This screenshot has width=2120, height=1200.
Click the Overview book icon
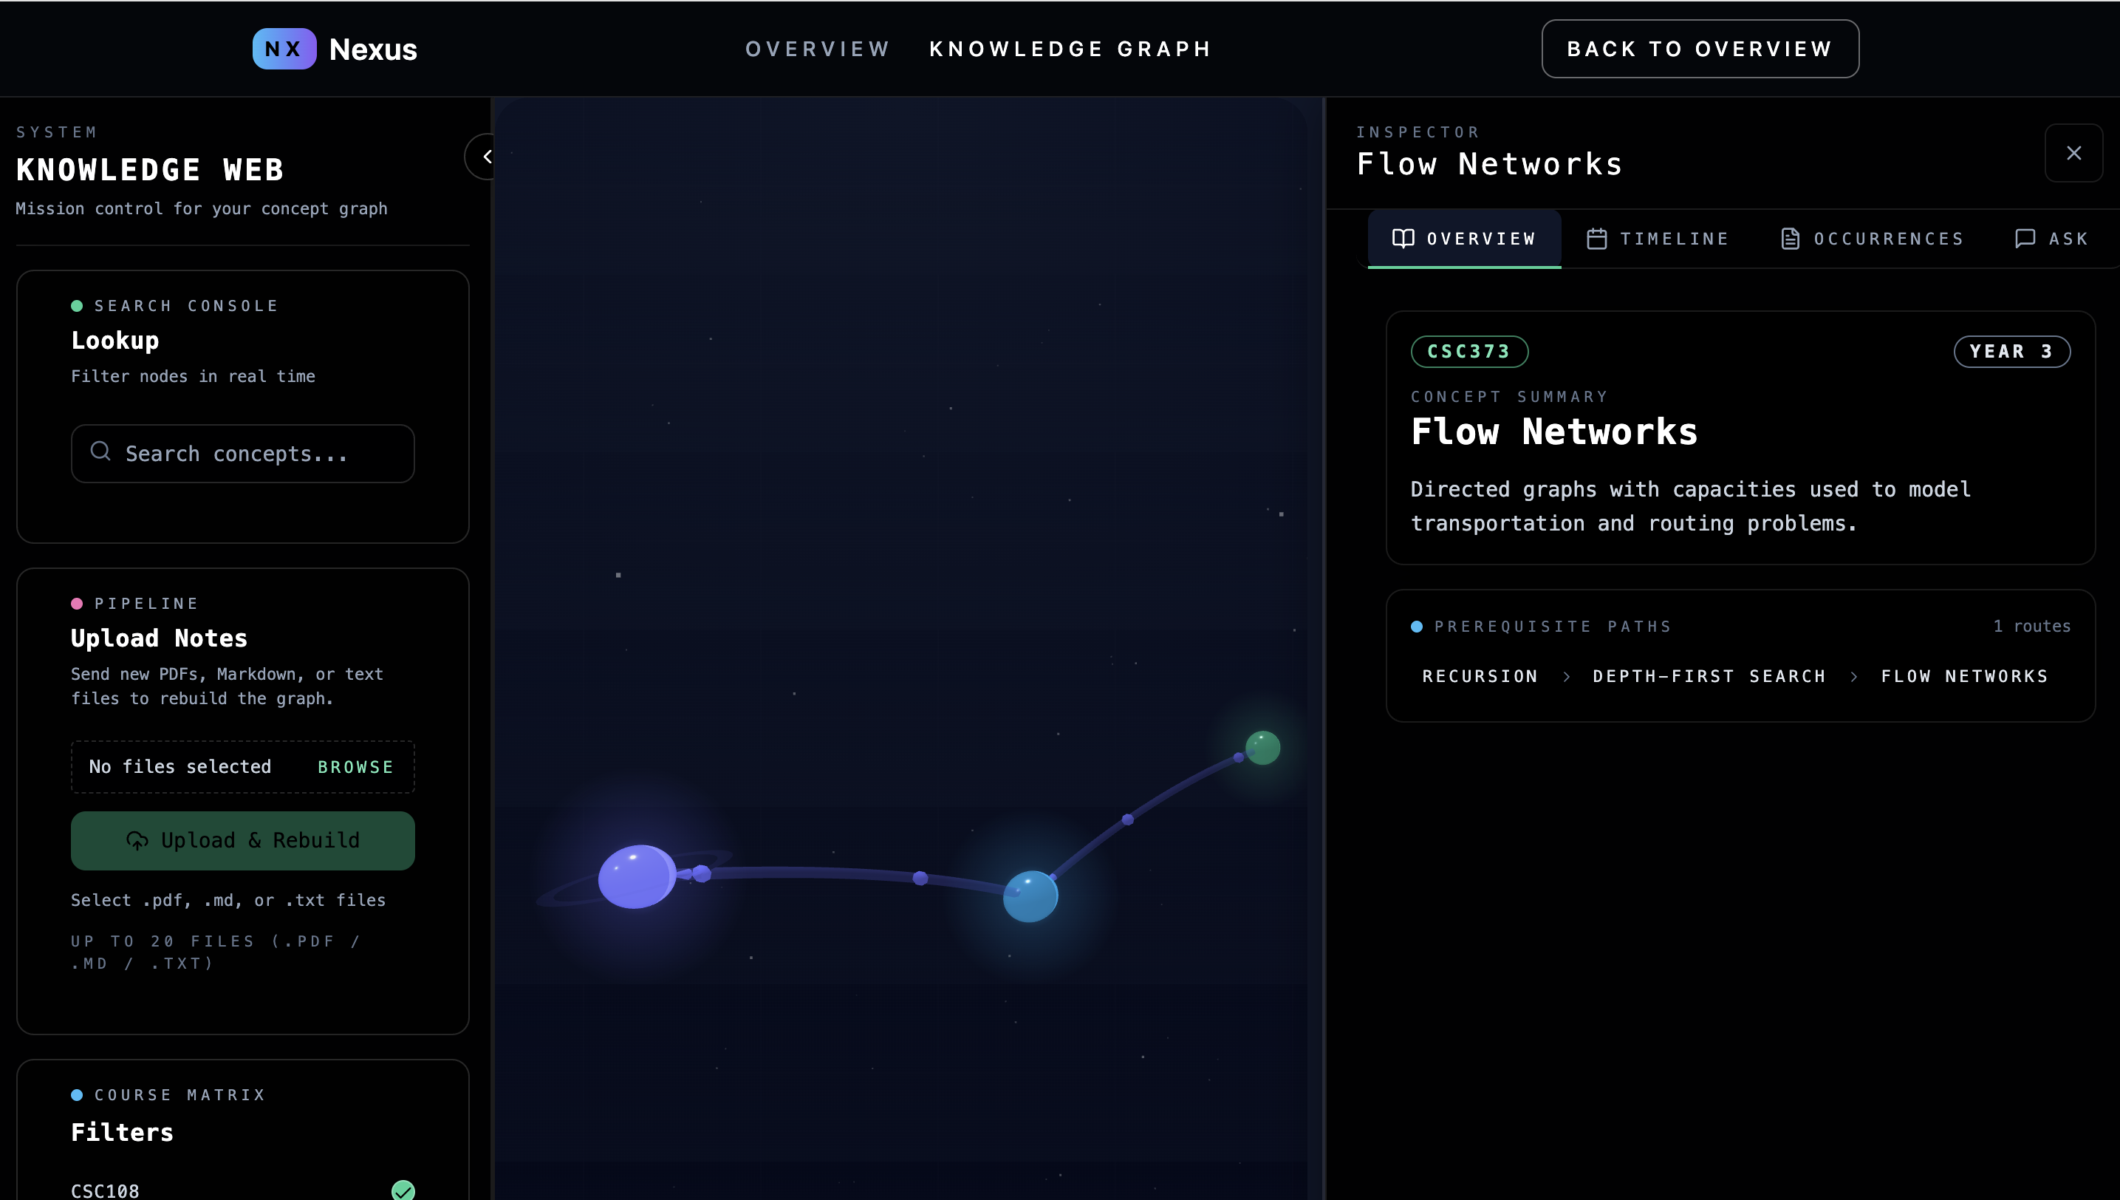pos(1402,239)
